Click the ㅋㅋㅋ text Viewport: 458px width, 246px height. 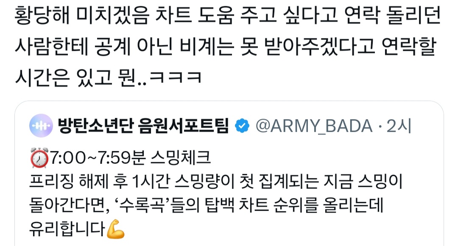(x=175, y=78)
